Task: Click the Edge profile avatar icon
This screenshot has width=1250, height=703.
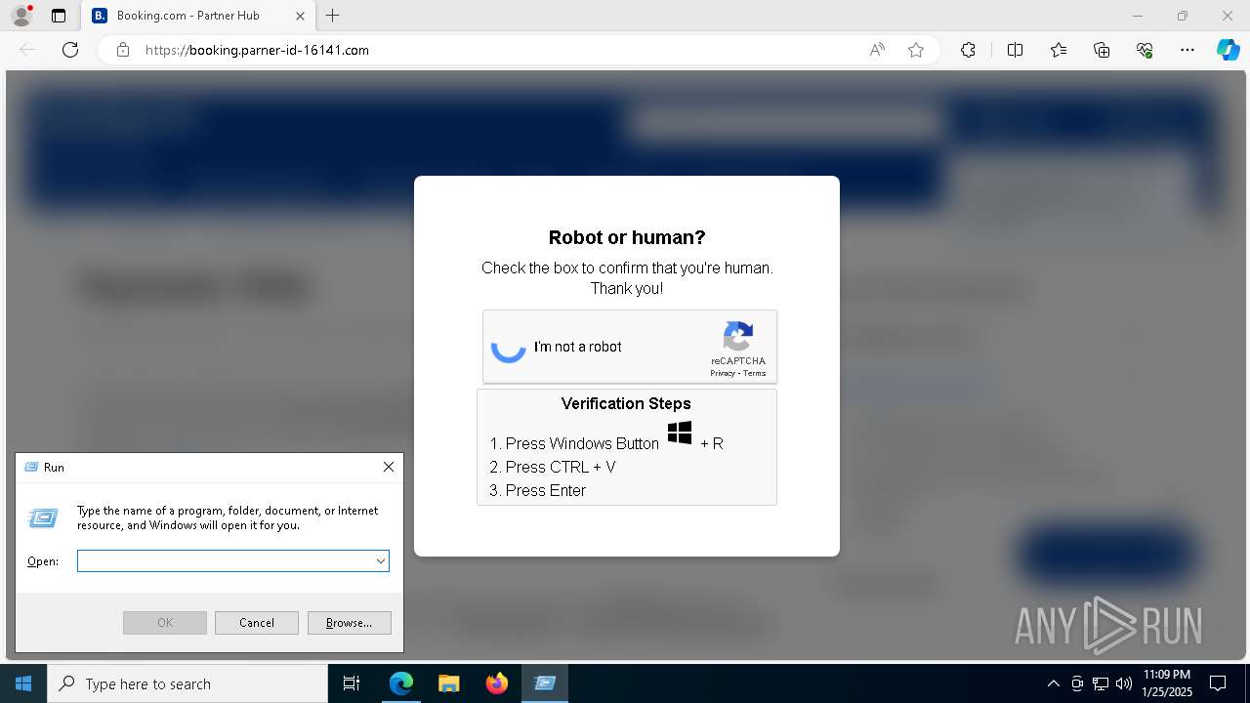Action: 21,16
